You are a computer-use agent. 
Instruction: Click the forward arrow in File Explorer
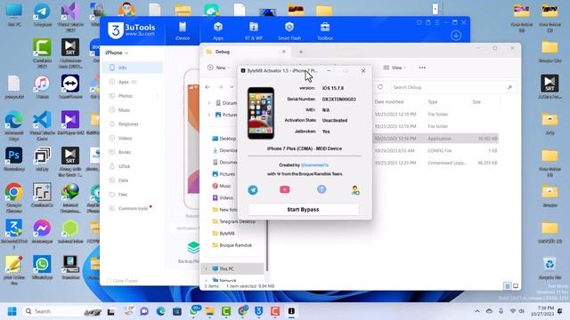tap(220, 87)
